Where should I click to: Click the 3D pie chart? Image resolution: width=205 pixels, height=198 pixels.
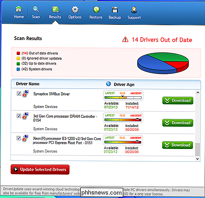point(163,63)
